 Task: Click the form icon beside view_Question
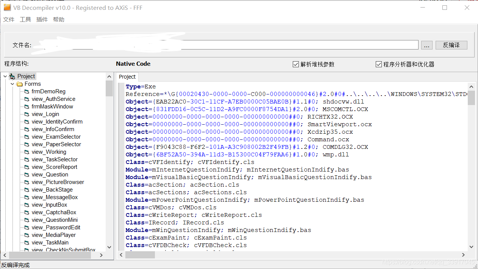click(27, 175)
